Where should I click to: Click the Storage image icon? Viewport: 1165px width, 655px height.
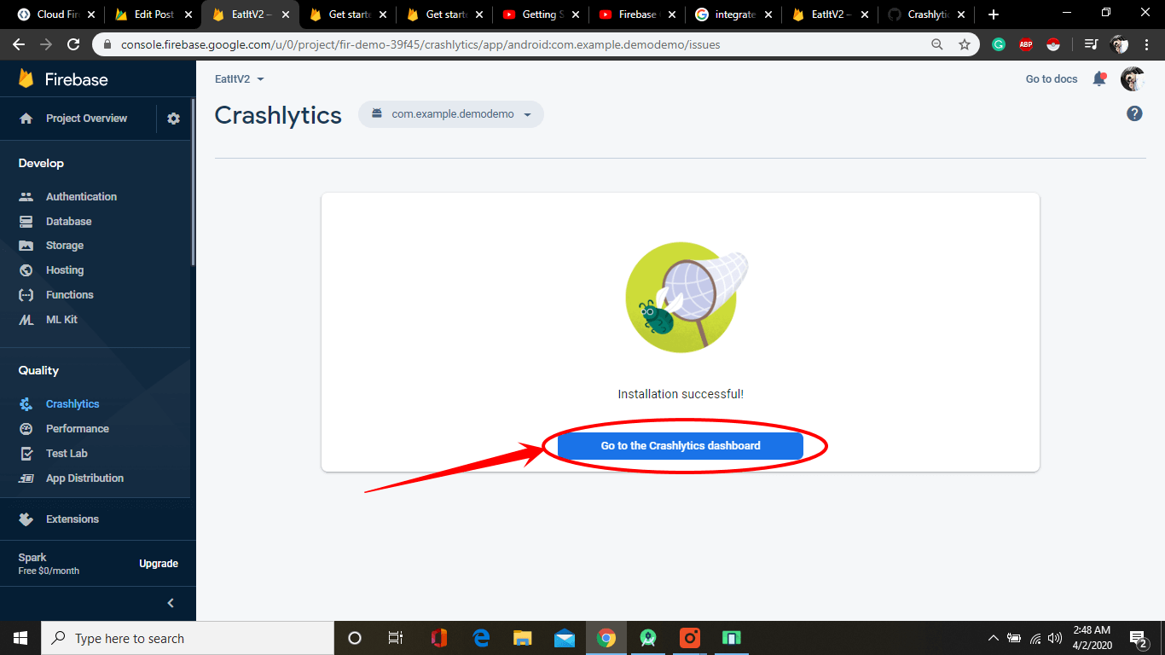[x=26, y=246]
